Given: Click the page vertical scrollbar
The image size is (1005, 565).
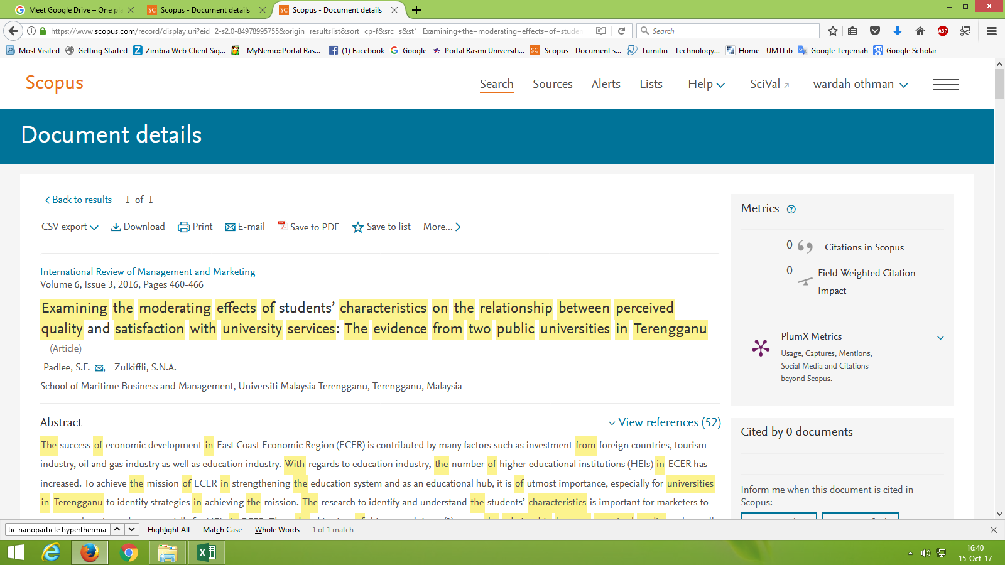Looking at the screenshot, I should click(x=999, y=314).
